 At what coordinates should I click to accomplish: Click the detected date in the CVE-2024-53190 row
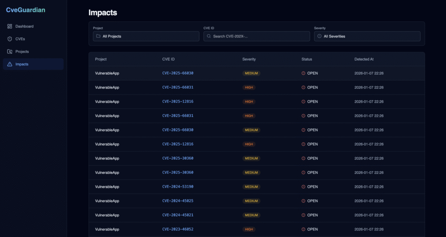(369, 186)
